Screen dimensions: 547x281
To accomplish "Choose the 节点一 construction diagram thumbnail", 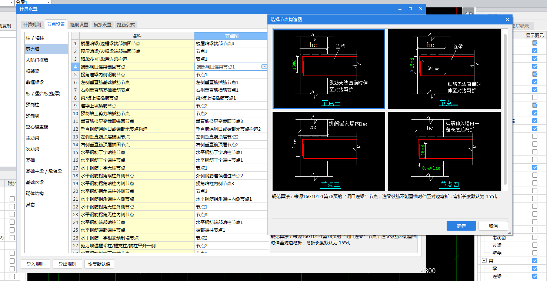I will [329, 69].
